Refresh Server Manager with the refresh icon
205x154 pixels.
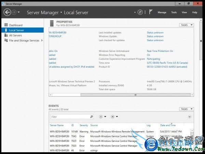click(x=140, y=12)
